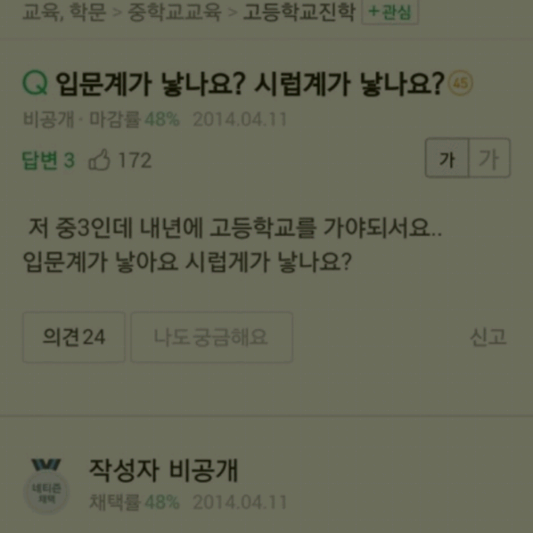The image size is (533, 533).
Task: Click the question date 2014.04.11
Action: 240,119
